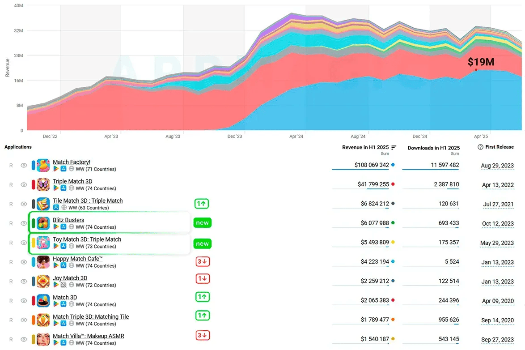Click the Match Factory! app icon
Screen dimensions: 525x350
43,165
